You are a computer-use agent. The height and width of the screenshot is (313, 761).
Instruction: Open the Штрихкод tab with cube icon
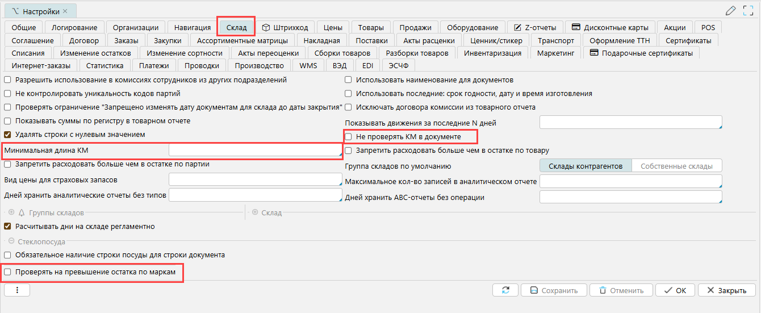pos(285,27)
